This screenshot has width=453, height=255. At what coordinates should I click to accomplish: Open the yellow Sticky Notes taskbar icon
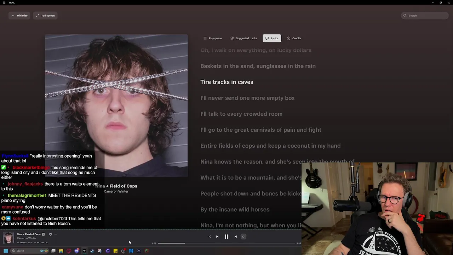(x=115, y=251)
